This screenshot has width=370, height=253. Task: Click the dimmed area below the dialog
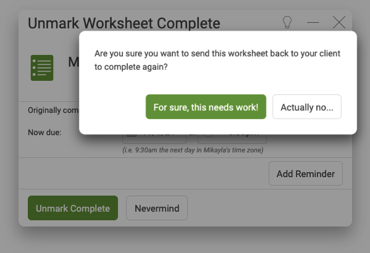tap(185, 241)
